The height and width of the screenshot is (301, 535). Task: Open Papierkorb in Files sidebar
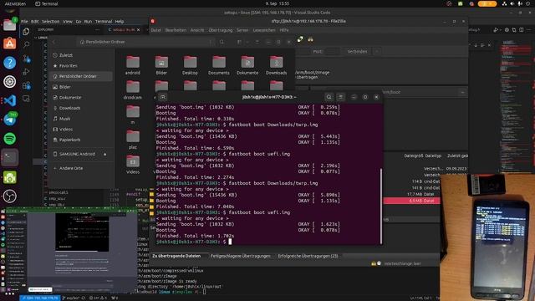tap(69, 140)
